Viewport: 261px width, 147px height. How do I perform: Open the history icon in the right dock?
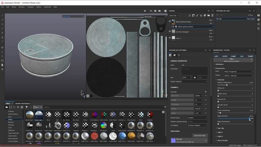[x=259, y=24]
